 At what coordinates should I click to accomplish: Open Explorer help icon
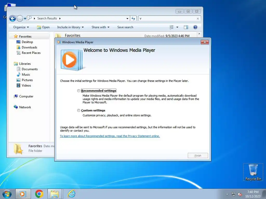[195, 27]
